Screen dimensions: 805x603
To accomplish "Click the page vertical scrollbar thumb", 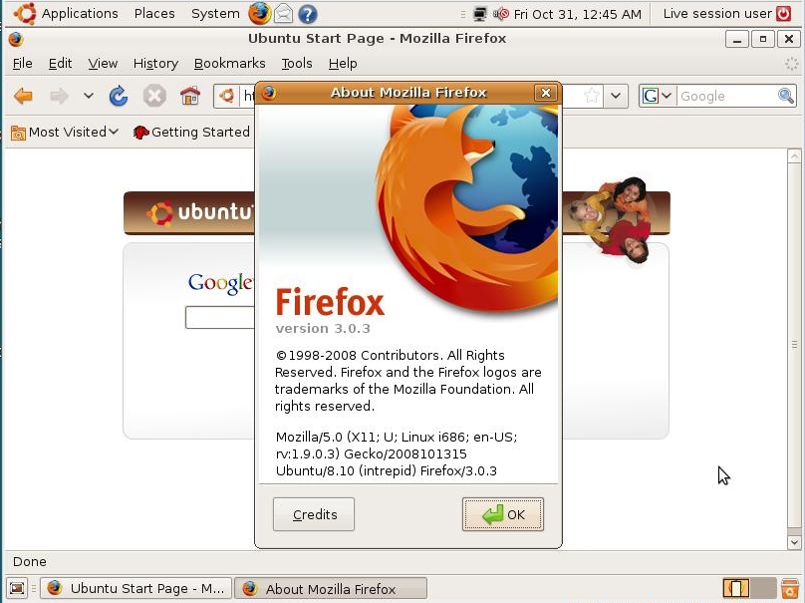I will (794, 344).
